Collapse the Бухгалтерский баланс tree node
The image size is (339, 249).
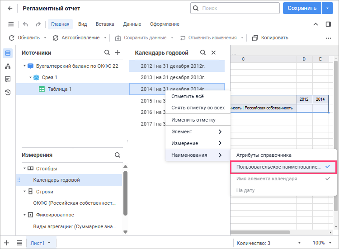[24, 66]
